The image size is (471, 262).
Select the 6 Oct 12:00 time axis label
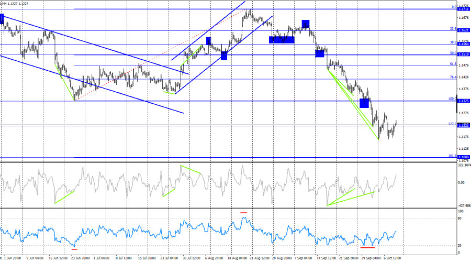pos(392,258)
